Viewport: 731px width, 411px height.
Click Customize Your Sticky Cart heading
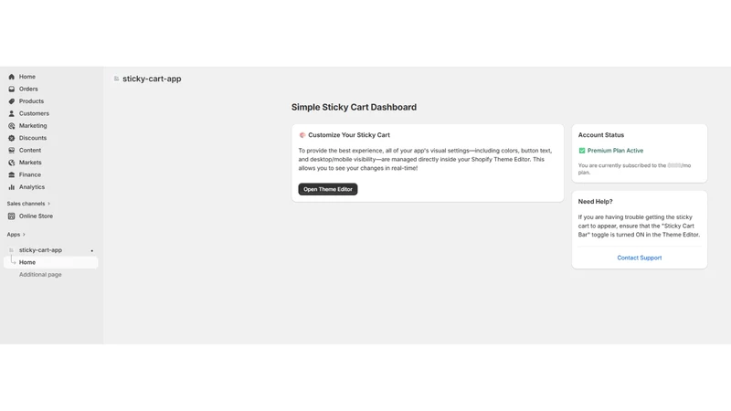click(349, 135)
